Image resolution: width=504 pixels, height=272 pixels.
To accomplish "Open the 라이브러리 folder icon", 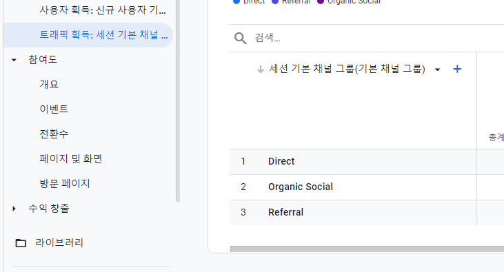I will [x=21, y=243].
